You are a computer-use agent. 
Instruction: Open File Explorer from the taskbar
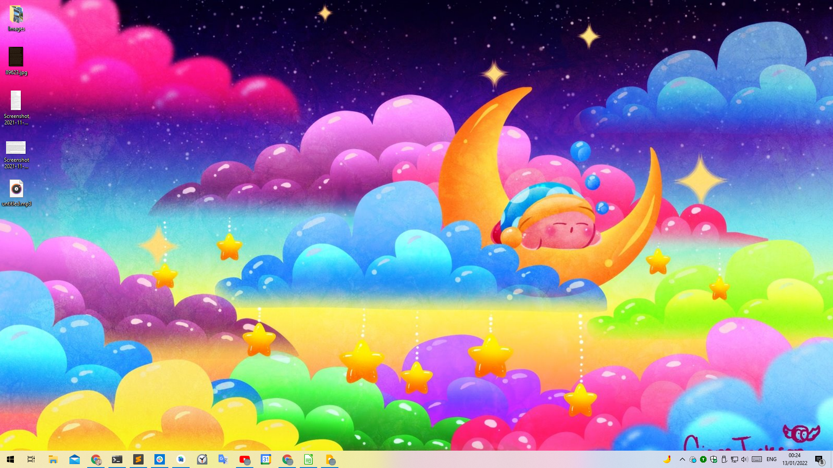pyautogui.click(x=53, y=459)
